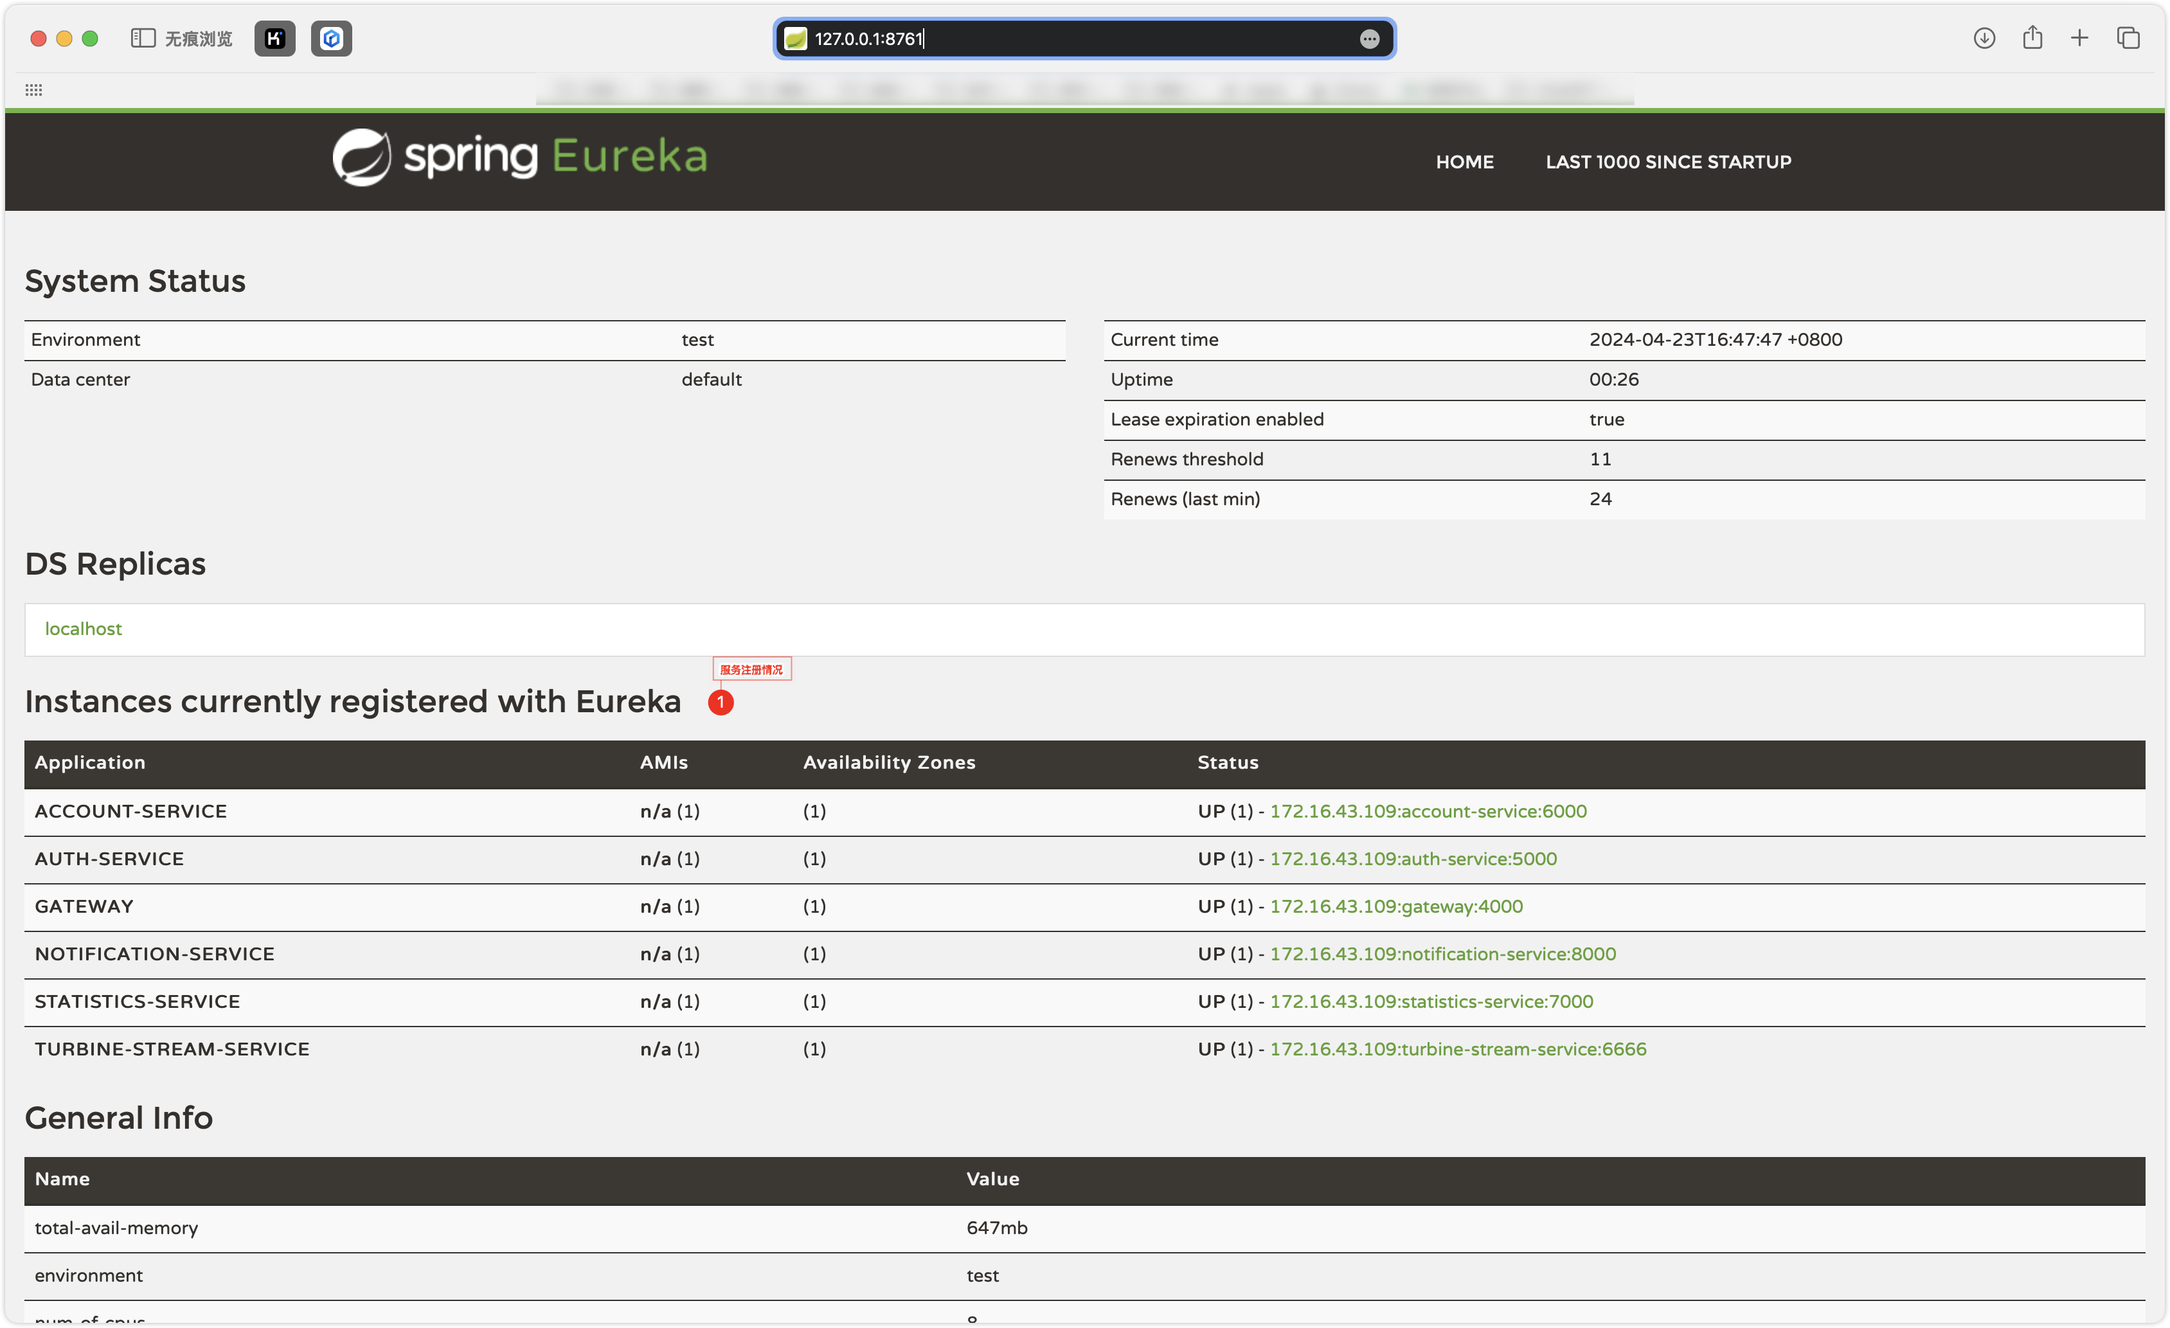Open LAST 1000 SINCE STARTUP page
The image size is (2170, 1328).
(x=1668, y=162)
